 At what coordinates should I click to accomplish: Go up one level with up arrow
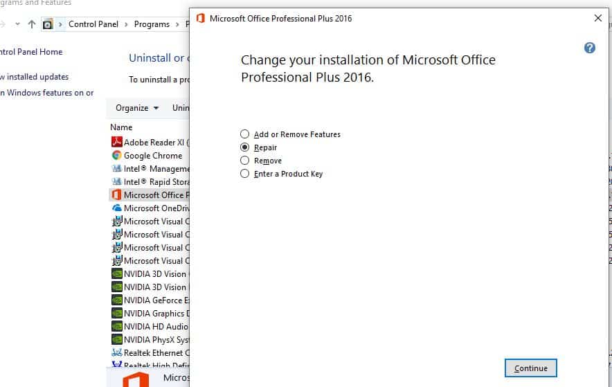[x=32, y=24]
